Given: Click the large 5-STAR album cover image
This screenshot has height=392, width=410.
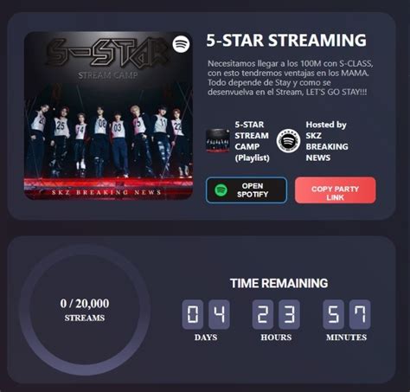Looking at the screenshot, I should 108,116.
